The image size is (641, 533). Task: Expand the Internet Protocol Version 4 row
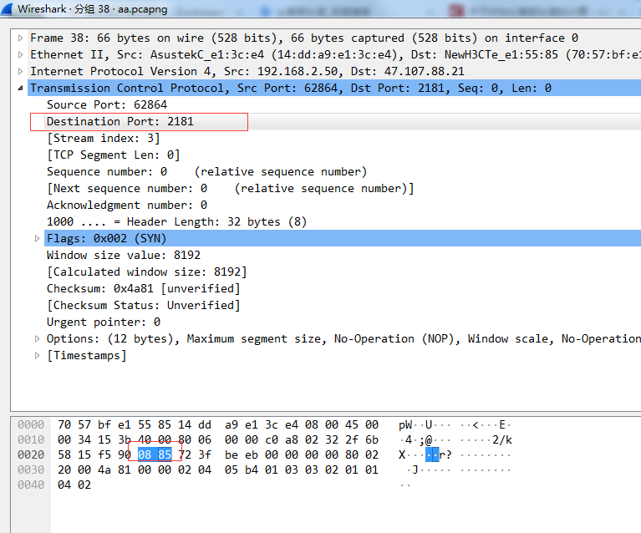(x=20, y=71)
